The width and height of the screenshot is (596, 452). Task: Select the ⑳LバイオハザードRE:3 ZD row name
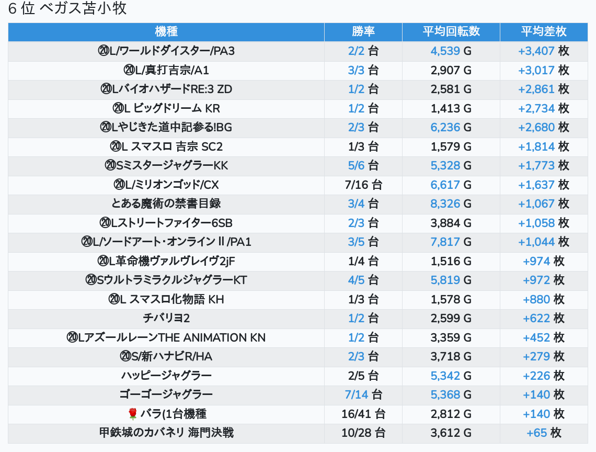pyautogui.click(x=166, y=89)
